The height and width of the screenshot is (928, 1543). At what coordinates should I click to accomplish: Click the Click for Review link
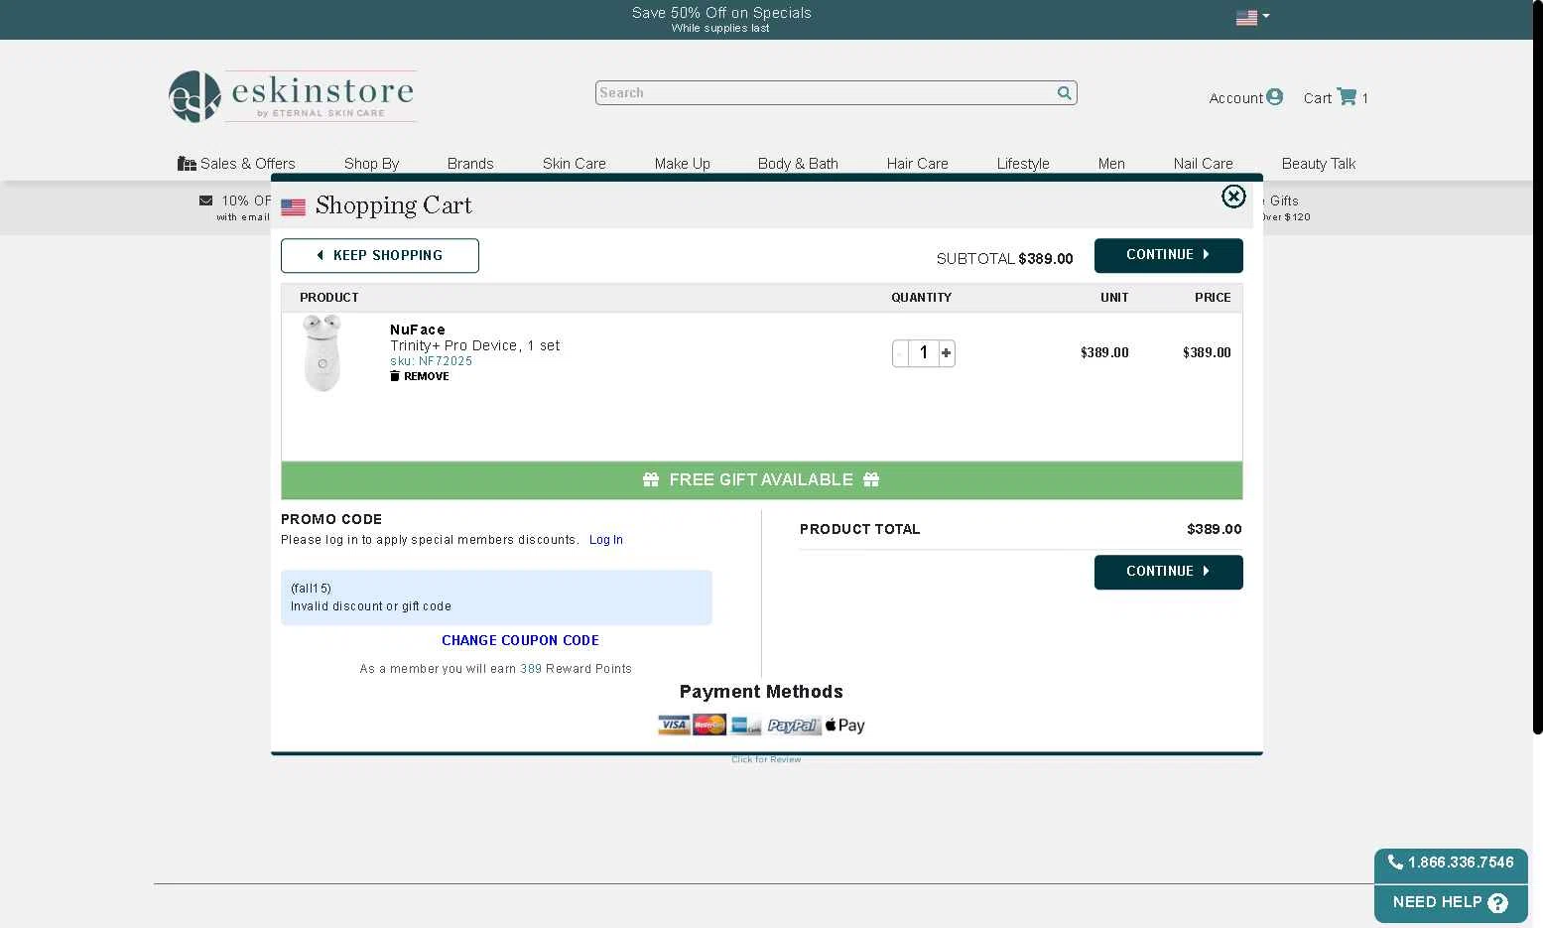pos(766,759)
